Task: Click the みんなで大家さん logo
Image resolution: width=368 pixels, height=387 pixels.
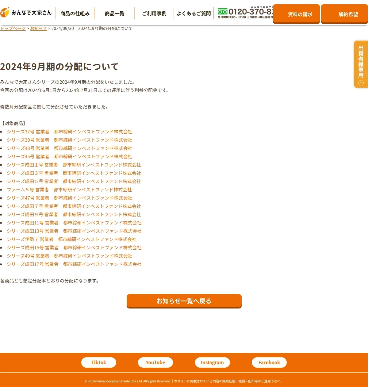Action: click(26, 13)
